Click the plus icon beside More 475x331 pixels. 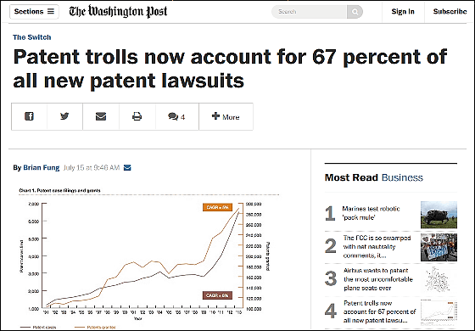(x=215, y=116)
